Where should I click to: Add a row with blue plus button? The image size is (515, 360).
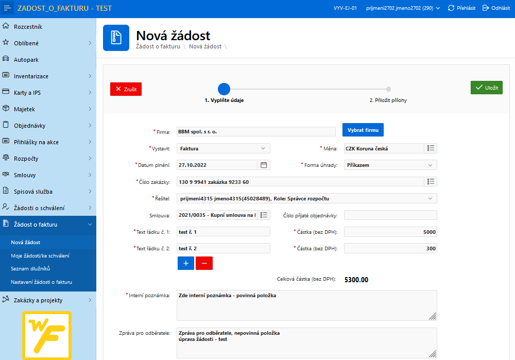pyautogui.click(x=186, y=263)
